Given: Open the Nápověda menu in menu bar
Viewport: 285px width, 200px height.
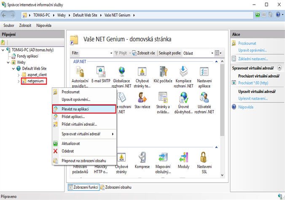Looking at the screenshot, I should click(44, 25).
